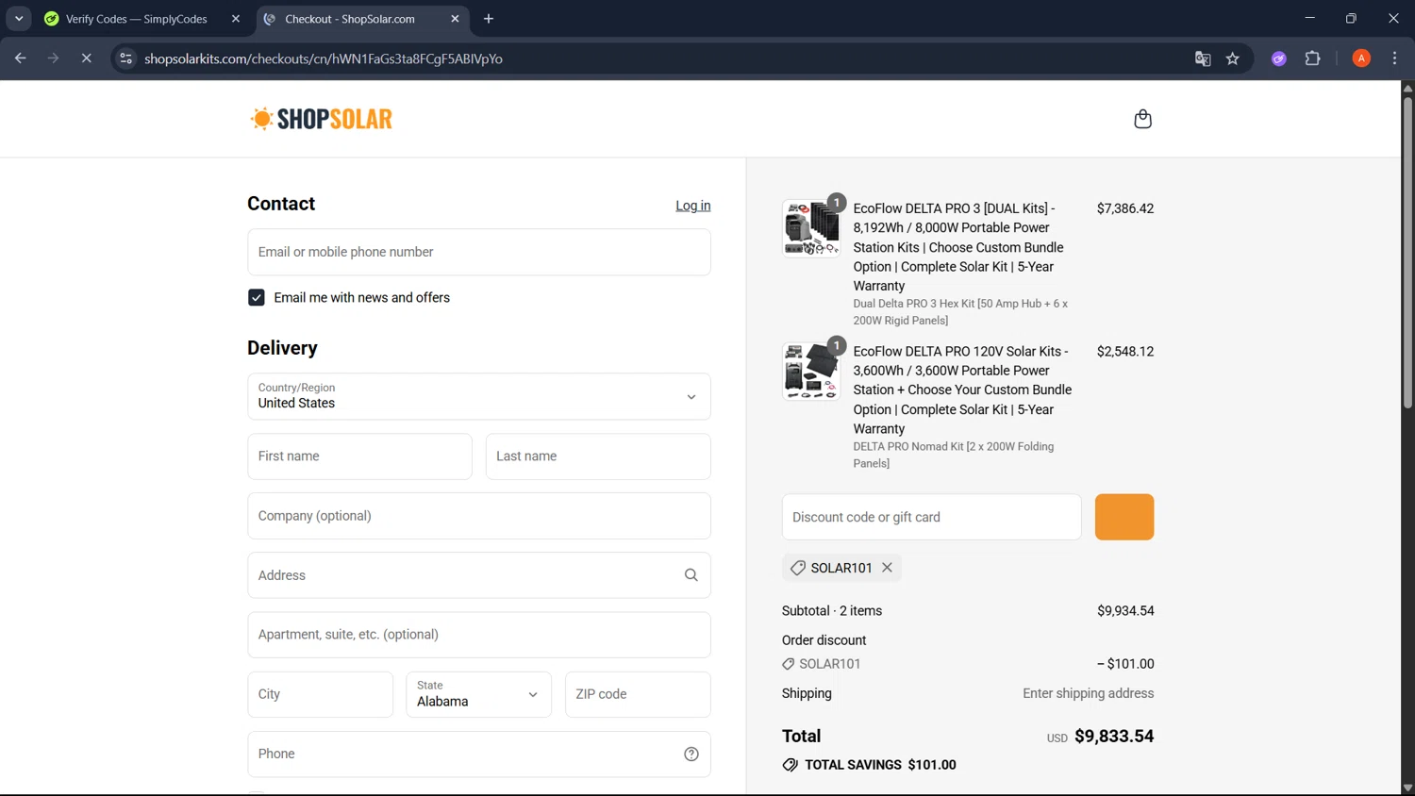The height and width of the screenshot is (796, 1415).
Task: Focus the City field
Action: click(320, 694)
